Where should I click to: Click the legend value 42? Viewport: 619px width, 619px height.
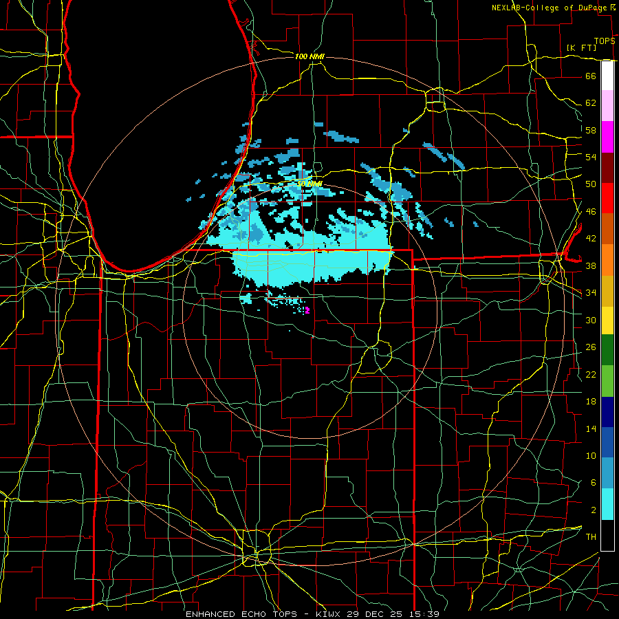coord(591,239)
